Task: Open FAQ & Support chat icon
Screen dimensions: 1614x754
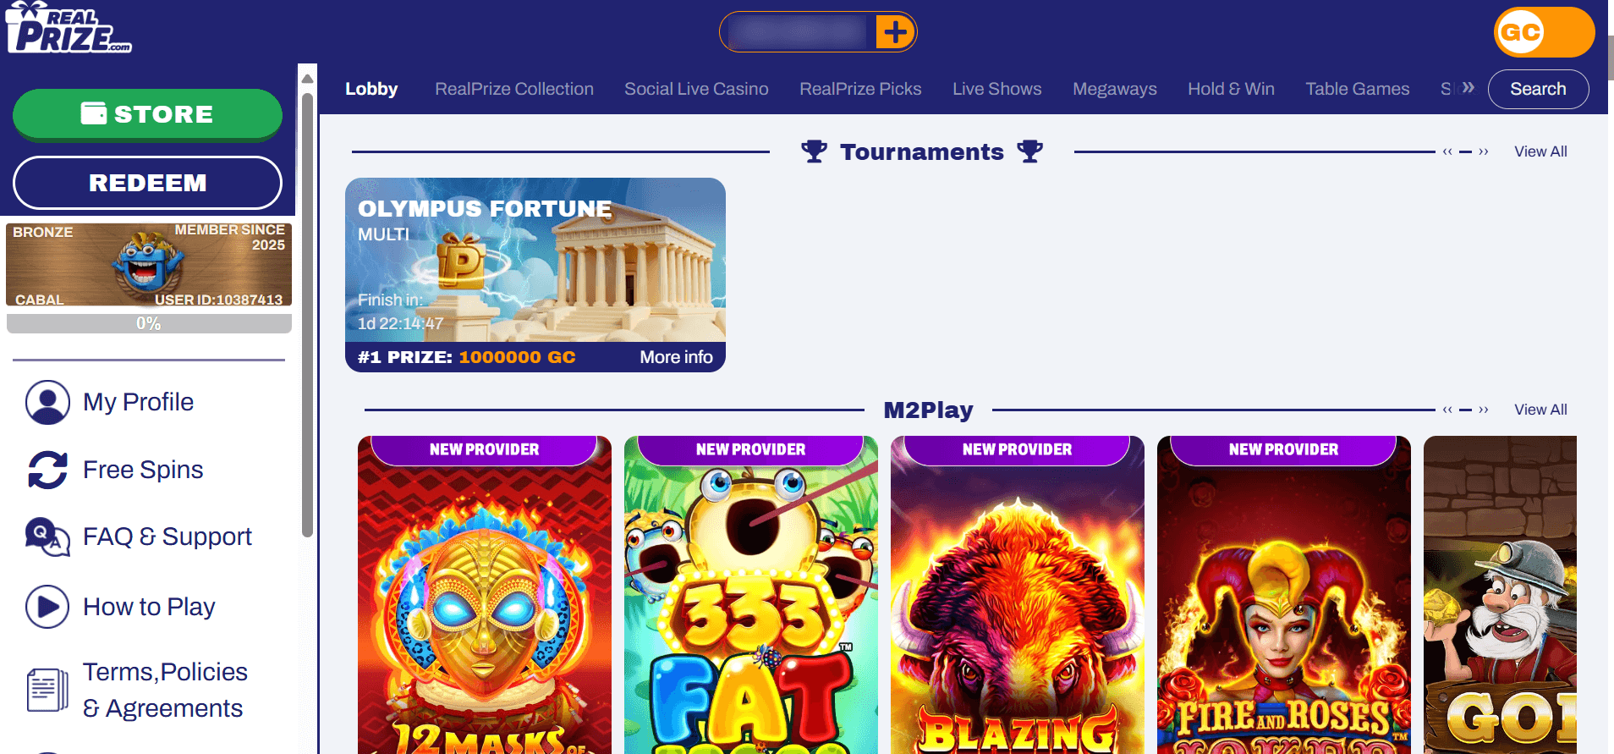Action: tap(47, 537)
